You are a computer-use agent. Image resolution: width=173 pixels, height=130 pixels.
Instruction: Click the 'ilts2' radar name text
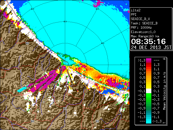[x=136, y=10]
